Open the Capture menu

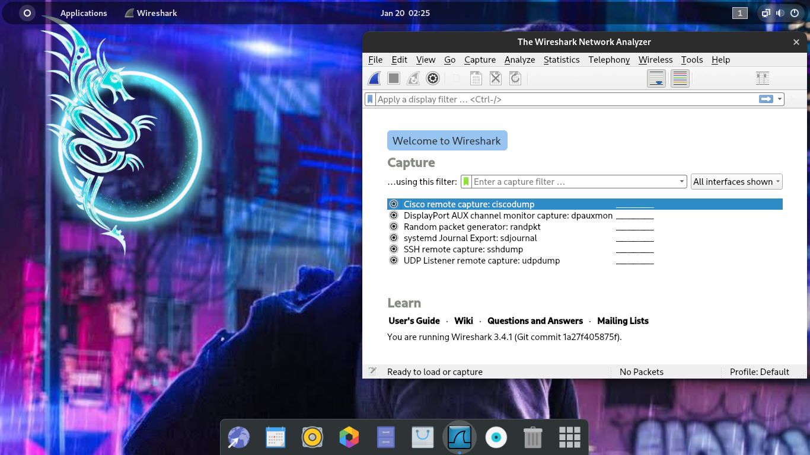(x=480, y=60)
